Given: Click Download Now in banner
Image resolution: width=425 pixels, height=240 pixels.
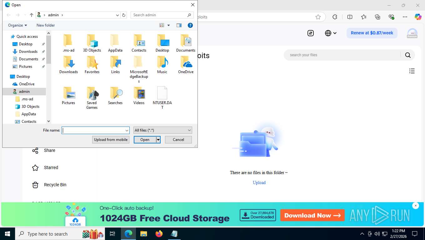Looking at the screenshot, I should coord(312,215).
